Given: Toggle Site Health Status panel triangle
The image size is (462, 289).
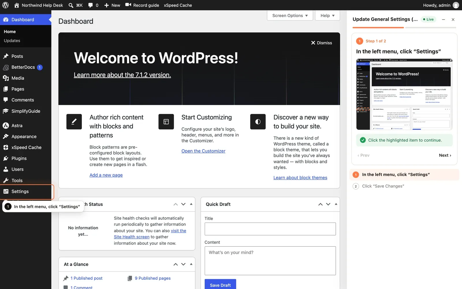Looking at the screenshot, I should click(191, 204).
